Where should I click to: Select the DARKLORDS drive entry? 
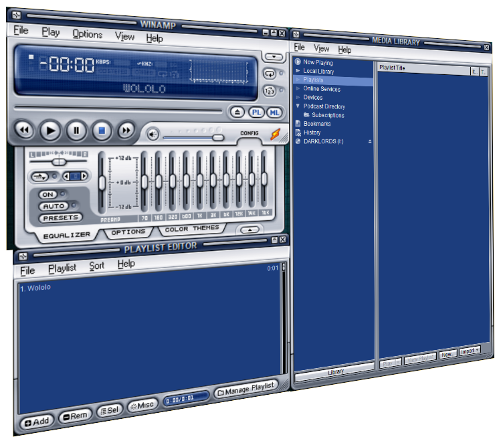pyautogui.click(x=323, y=141)
